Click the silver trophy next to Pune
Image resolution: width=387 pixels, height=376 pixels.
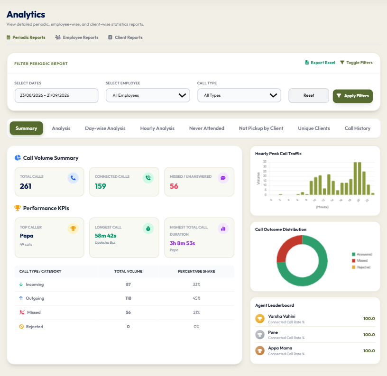coord(260,335)
